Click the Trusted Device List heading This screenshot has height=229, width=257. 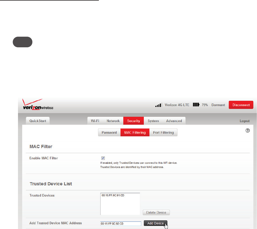click(51, 184)
